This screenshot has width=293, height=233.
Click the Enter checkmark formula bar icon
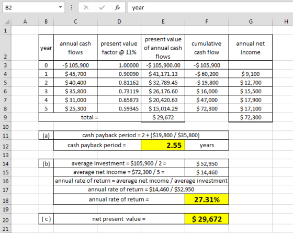(102, 7)
